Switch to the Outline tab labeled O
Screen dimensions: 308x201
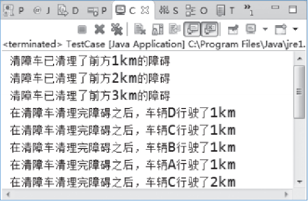coord(197,10)
